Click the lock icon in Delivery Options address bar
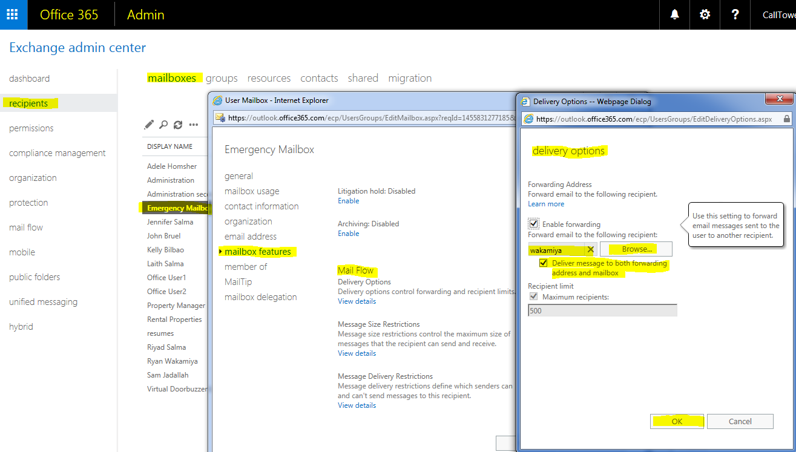 (x=786, y=120)
